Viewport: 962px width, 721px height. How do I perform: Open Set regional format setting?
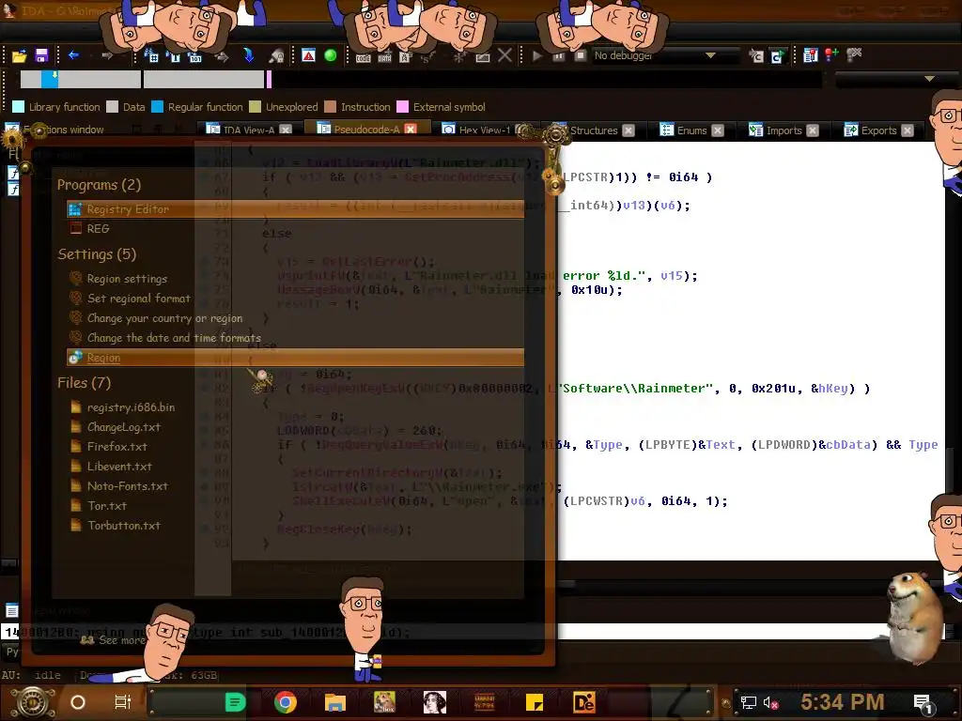[x=138, y=298]
